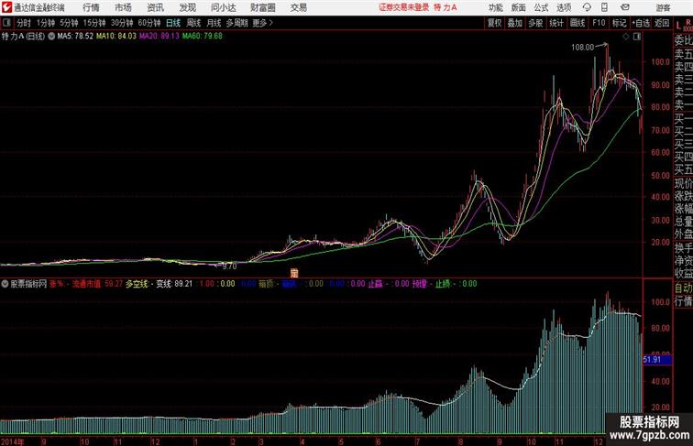This screenshot has height=446, width=693.
Task: Expand main chart indicator dropdown beside 特力A
Action: (51, 37)
